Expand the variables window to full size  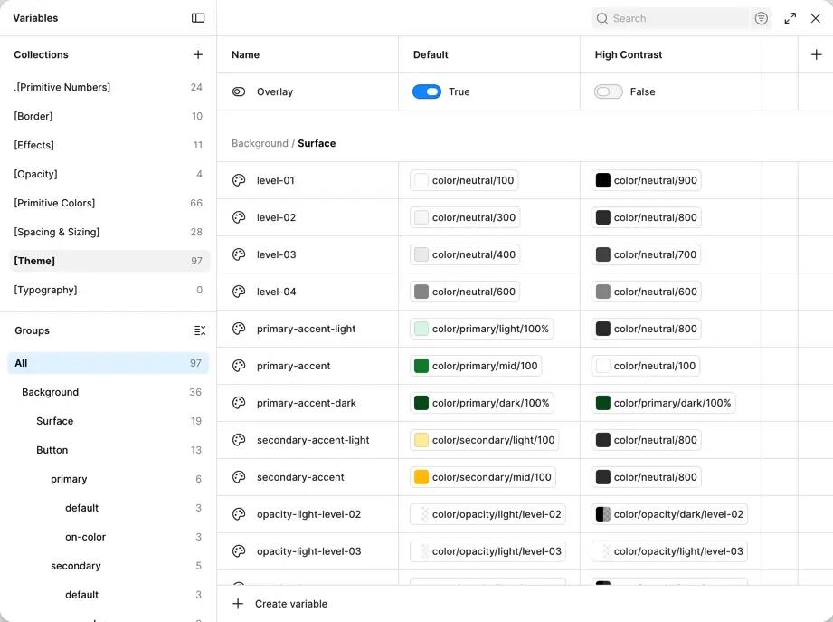coord(790,19)
